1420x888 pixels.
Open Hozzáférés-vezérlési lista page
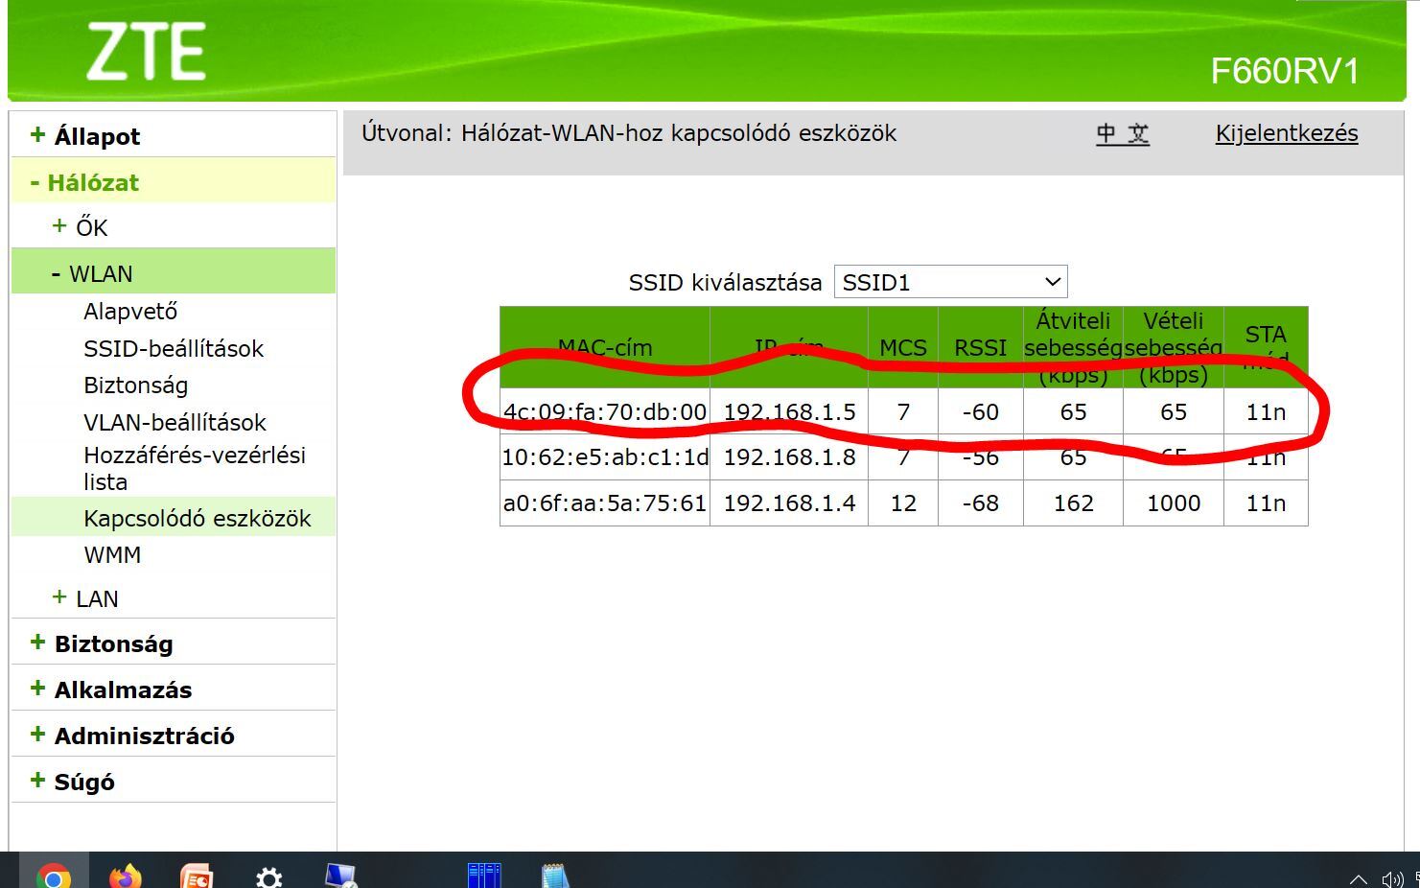click(195, 468)
